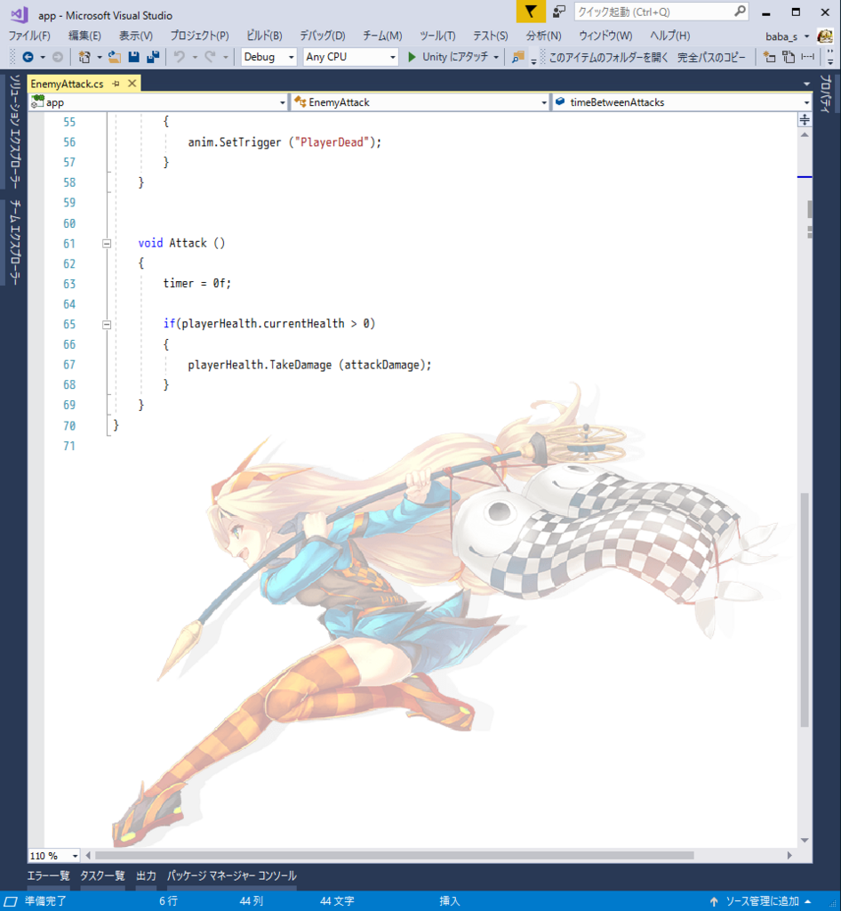Open the EnemyAttack class navigation dropdown
Viewport: 841px width, 911px height.
point(420,102)
